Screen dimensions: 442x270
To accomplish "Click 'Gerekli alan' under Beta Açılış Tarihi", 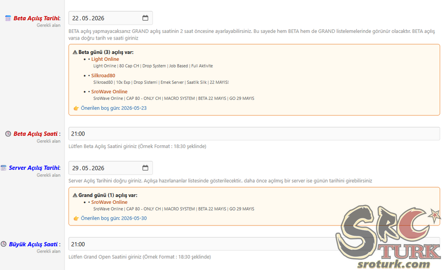I will [x=49, y=25].
